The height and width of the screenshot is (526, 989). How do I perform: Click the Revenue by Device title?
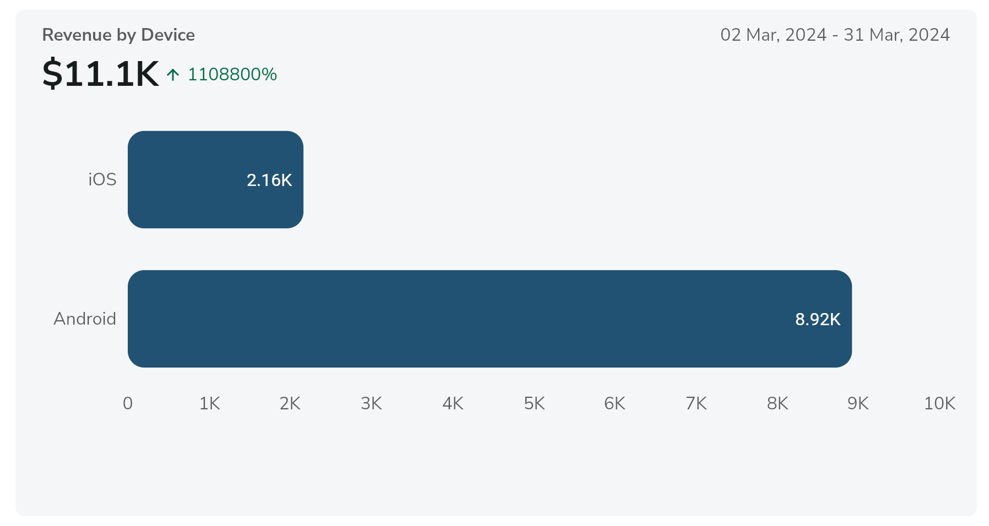point(118,35)
